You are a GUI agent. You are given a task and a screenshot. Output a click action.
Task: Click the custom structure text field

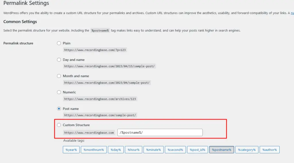[x=160, y=132]
